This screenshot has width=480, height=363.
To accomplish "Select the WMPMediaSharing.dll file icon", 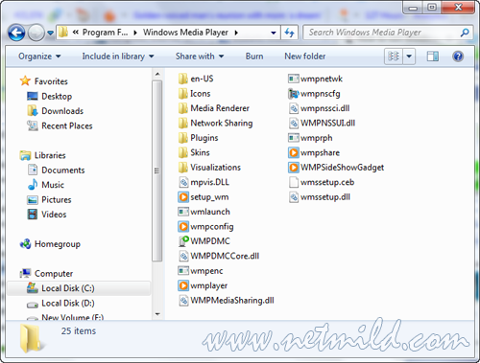I will coord(183,301).
